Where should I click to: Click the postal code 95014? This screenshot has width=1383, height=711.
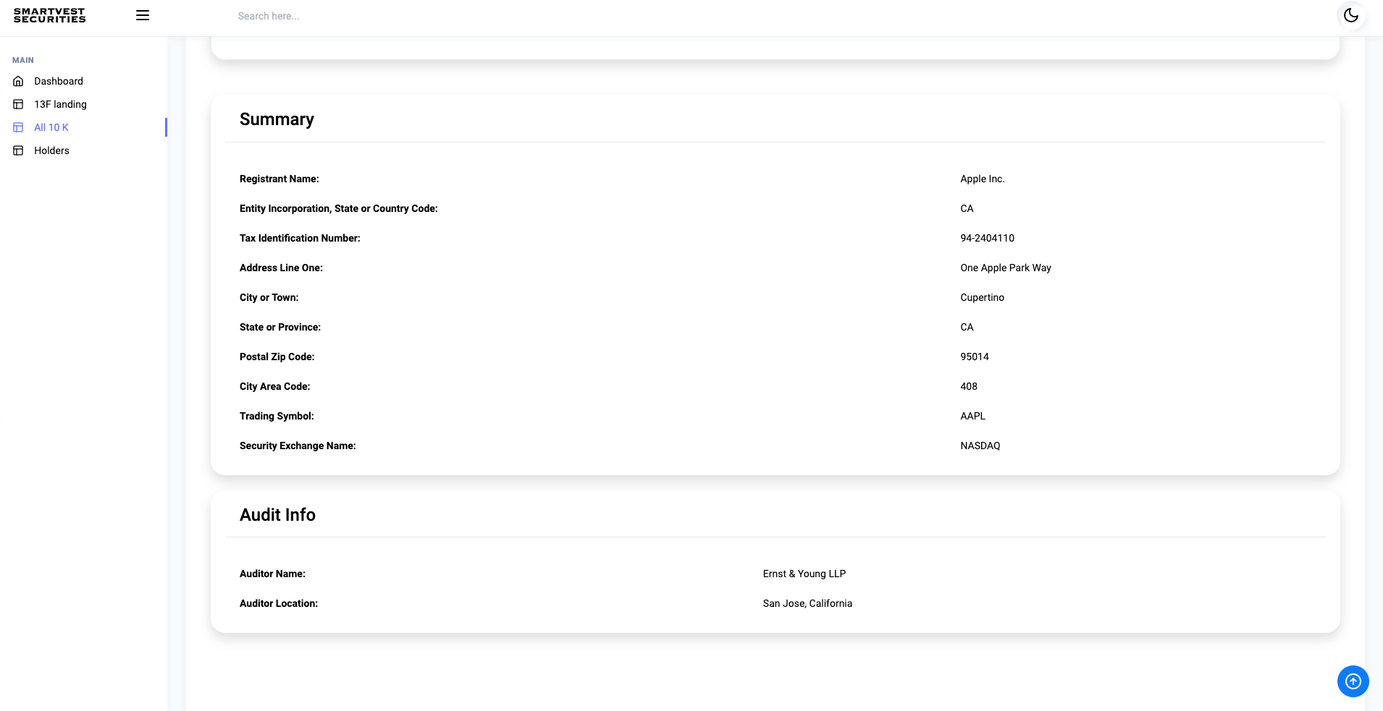[974, 357]
